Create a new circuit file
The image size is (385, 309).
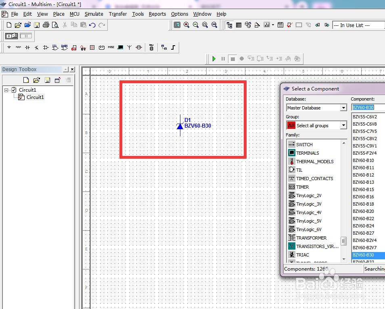click(x=9, y=25)
